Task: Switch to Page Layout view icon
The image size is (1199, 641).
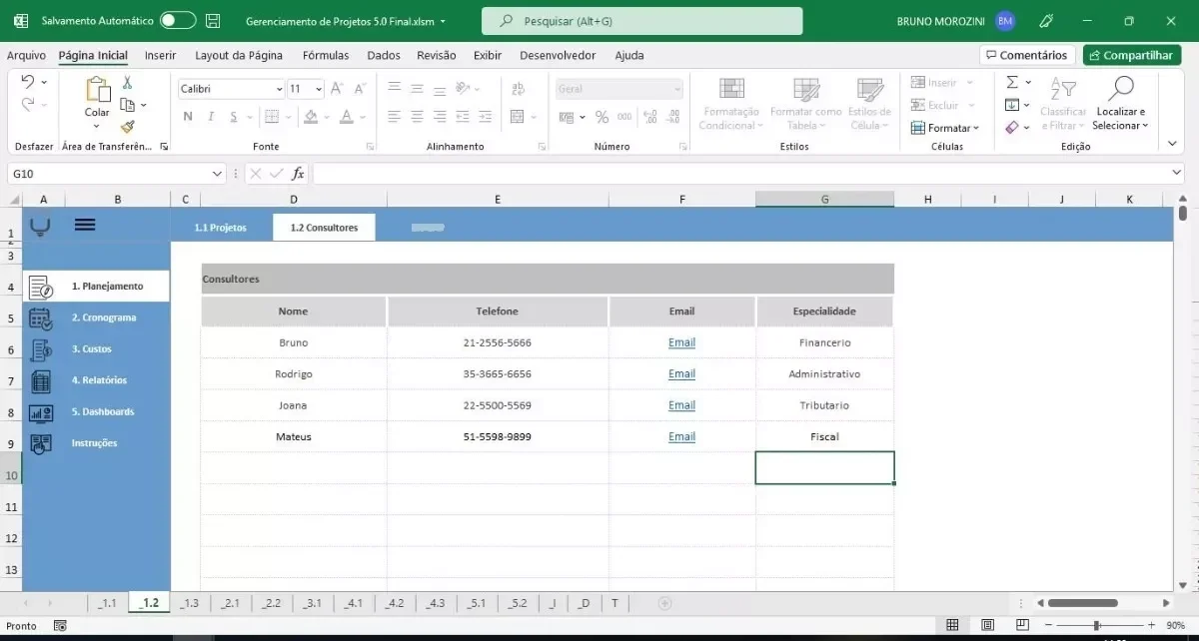Action: click(987, 625)
